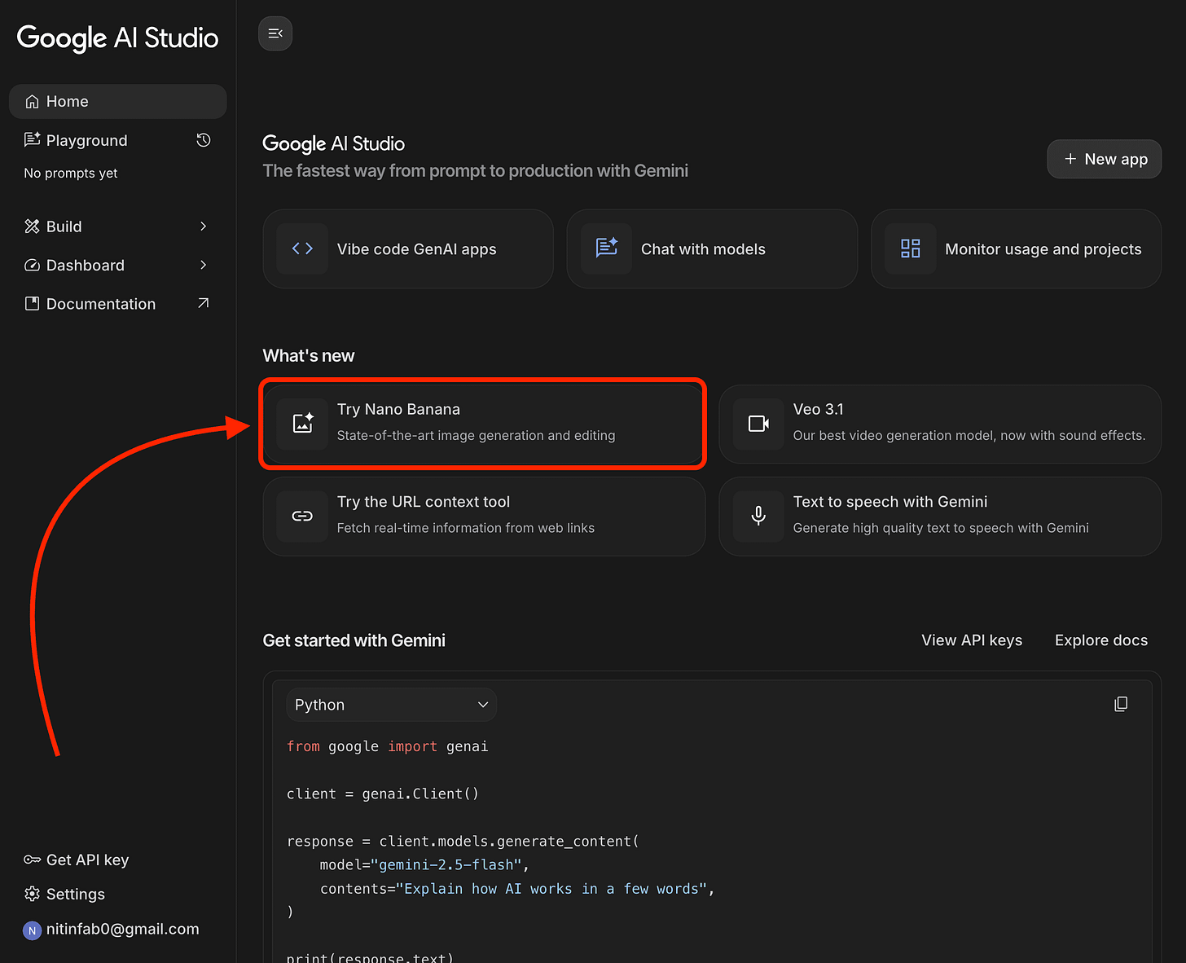Click the nitinfab0@gmail.com account entry
The image size is (1186, 963).
pyautogui.click(x=112, y=930)
